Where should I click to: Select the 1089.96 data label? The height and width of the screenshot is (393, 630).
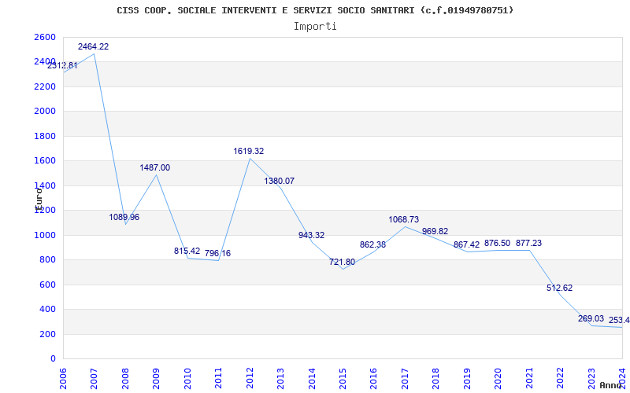(124, 218)
